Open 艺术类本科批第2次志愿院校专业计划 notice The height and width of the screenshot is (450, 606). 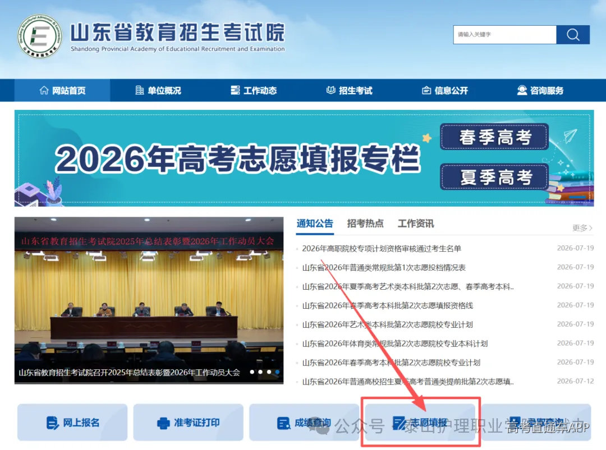point(387,324)
